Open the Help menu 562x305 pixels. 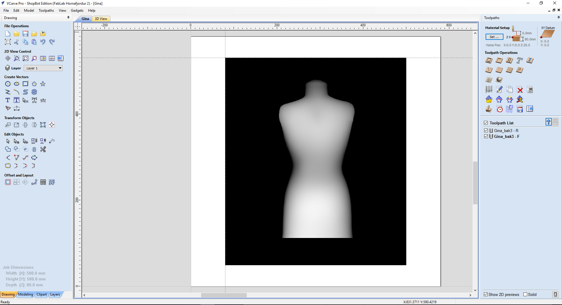tap(92, 11)
